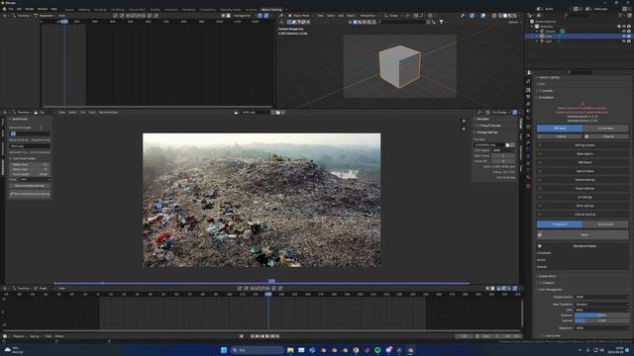The width and height of the screenshot is (634, 356).
Task: Expand the Settings presets section
Action: click(x=582, y=145)
